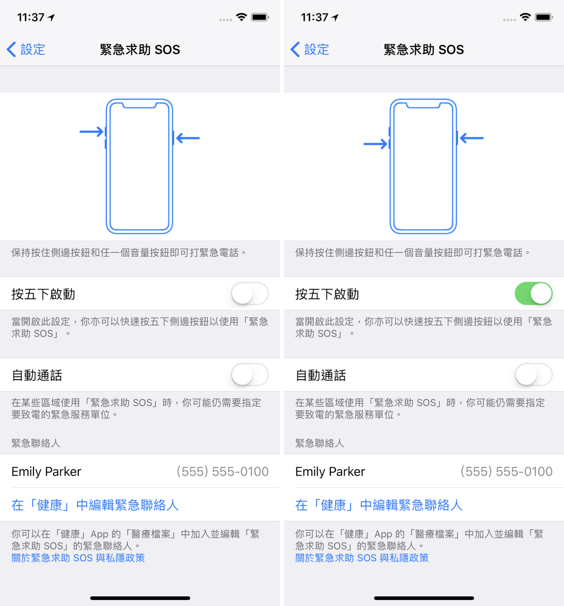Viewport: 564px width, 606px height.
Task: Open 在「健康」中編輯緊急聯絡人 in the right screen
Action: pyautogui.click(x=379, y=505)
